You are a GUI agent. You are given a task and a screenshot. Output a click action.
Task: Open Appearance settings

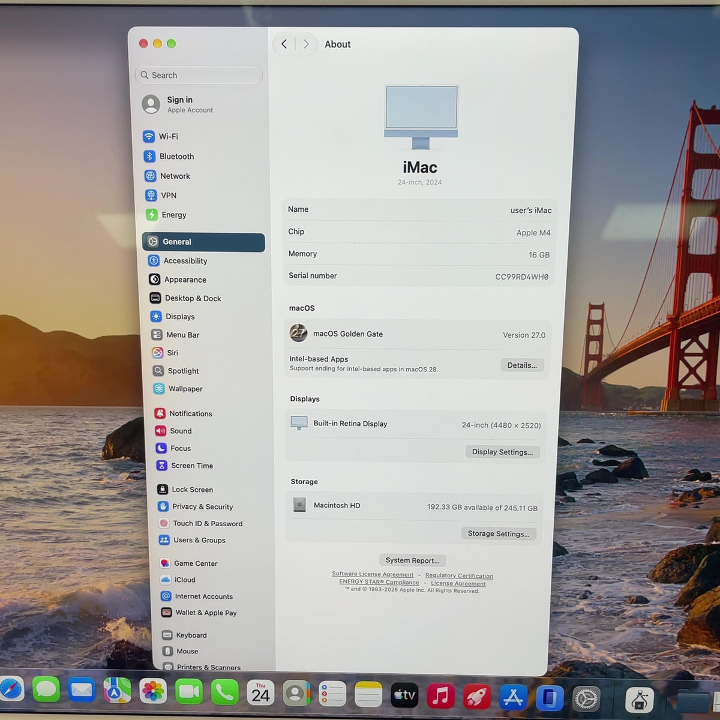click(178, 279)
